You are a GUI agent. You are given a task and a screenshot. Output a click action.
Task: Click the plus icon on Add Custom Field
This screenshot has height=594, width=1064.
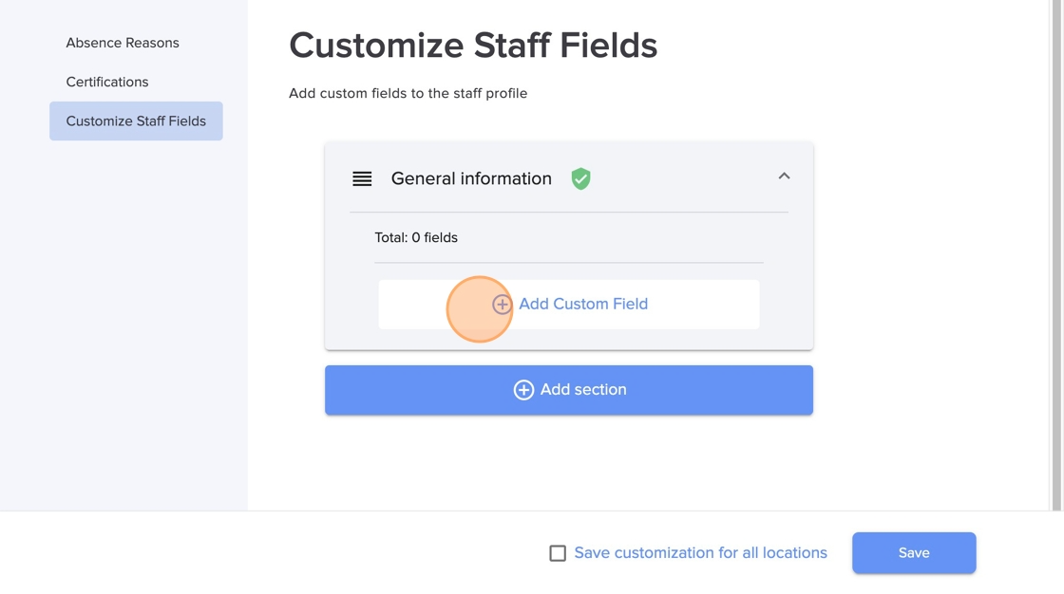[x=502, y=305]
